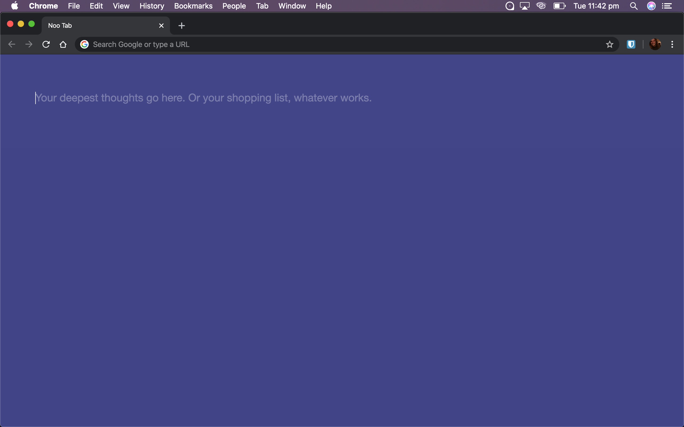Open the People menu
The height and width of the screenshot is (427, 684).
(x=234, y=6)
